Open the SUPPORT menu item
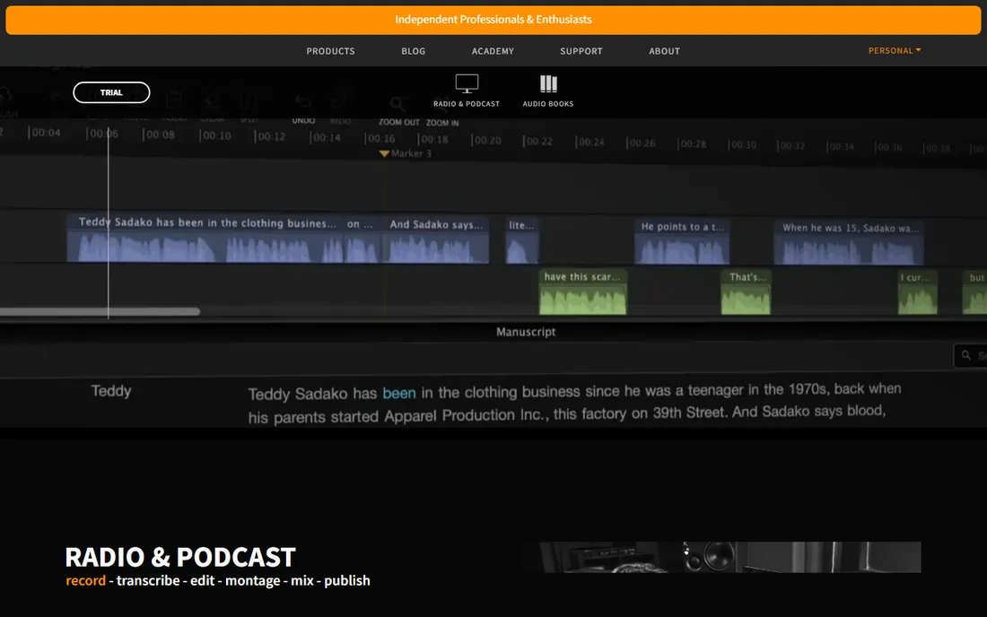 [581, 51]
